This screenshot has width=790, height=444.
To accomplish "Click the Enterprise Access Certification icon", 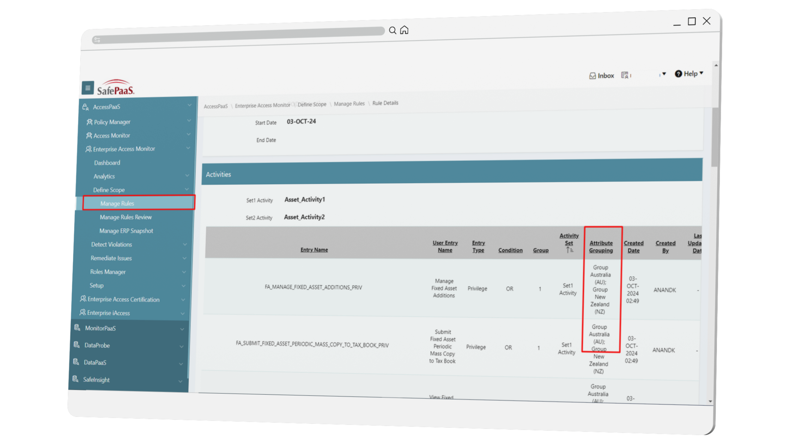I will (83, 299).
